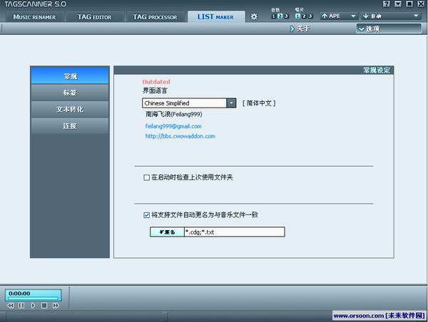
Task: Select disc digits option 1
Action: coord(297,16)
